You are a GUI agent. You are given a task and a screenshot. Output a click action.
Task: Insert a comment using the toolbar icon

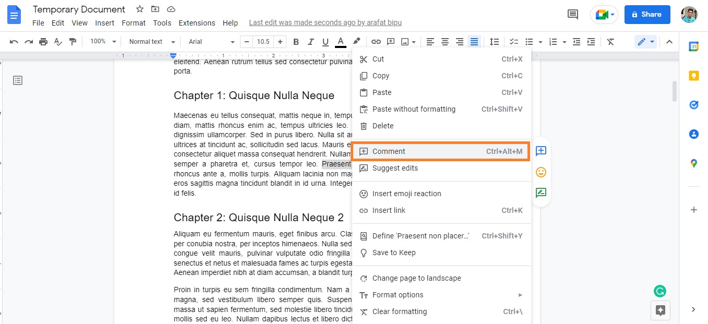tap(391, 41)
